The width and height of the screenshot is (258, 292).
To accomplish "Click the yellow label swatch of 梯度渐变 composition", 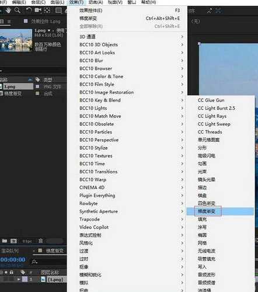I will (37, 93).
